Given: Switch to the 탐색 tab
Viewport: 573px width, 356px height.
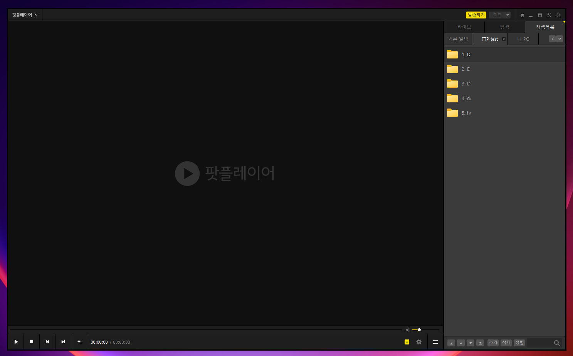Looking at the screenshot, I should click(505, 27).
